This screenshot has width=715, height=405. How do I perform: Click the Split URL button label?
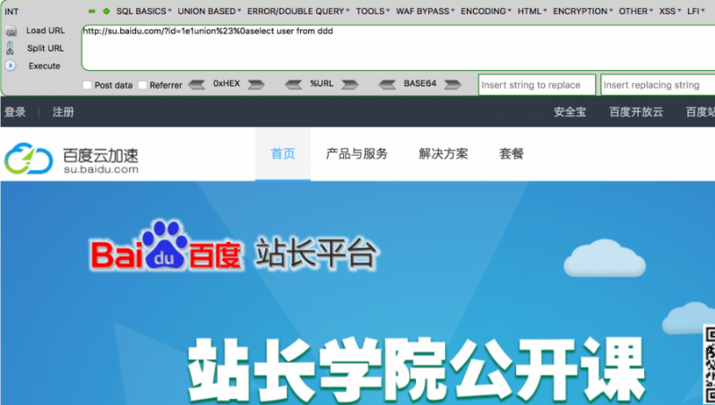[x=45, y=48]
